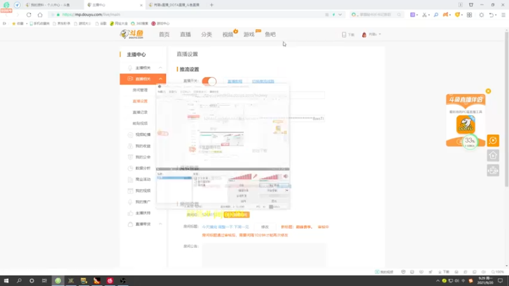The image size is (509, 286).
Task: Open the 网址大全 bookmark
Action: click(x=119, y=24)
